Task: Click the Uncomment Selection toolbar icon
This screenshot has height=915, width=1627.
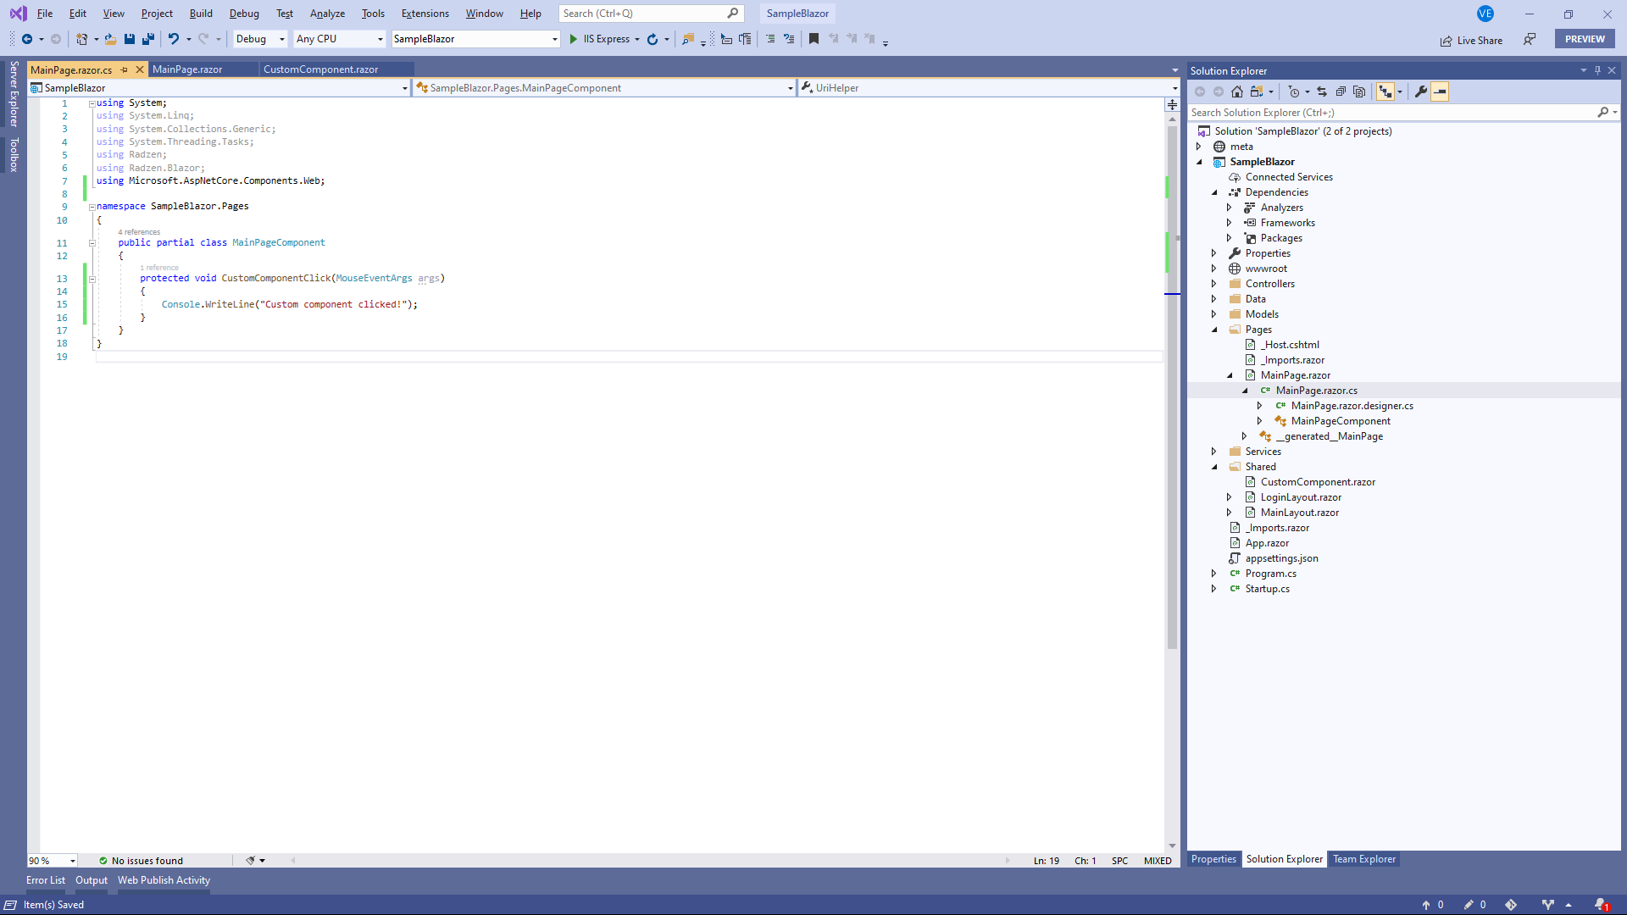Action: pyautogui.click(x=789, y=39)
